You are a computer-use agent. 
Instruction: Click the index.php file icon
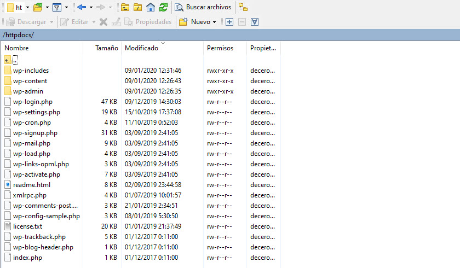pos(8,258)
